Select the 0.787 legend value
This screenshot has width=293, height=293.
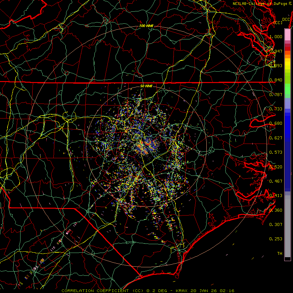click(x=276, y=94)
